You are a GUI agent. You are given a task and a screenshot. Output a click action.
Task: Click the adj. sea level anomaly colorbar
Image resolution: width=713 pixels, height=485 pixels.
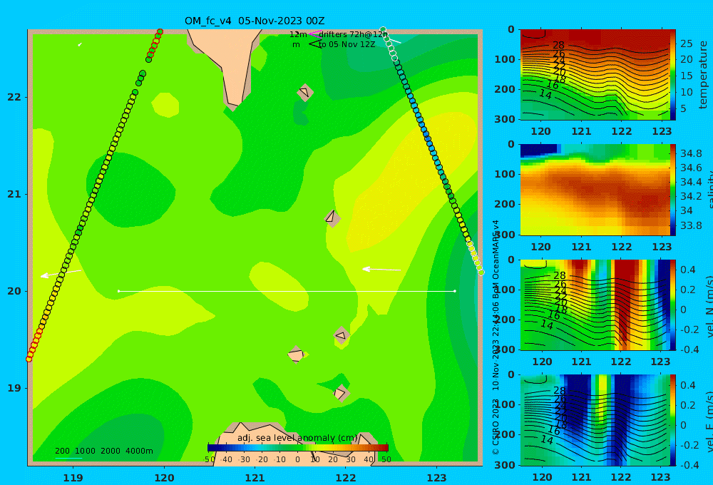coord(297,448)
